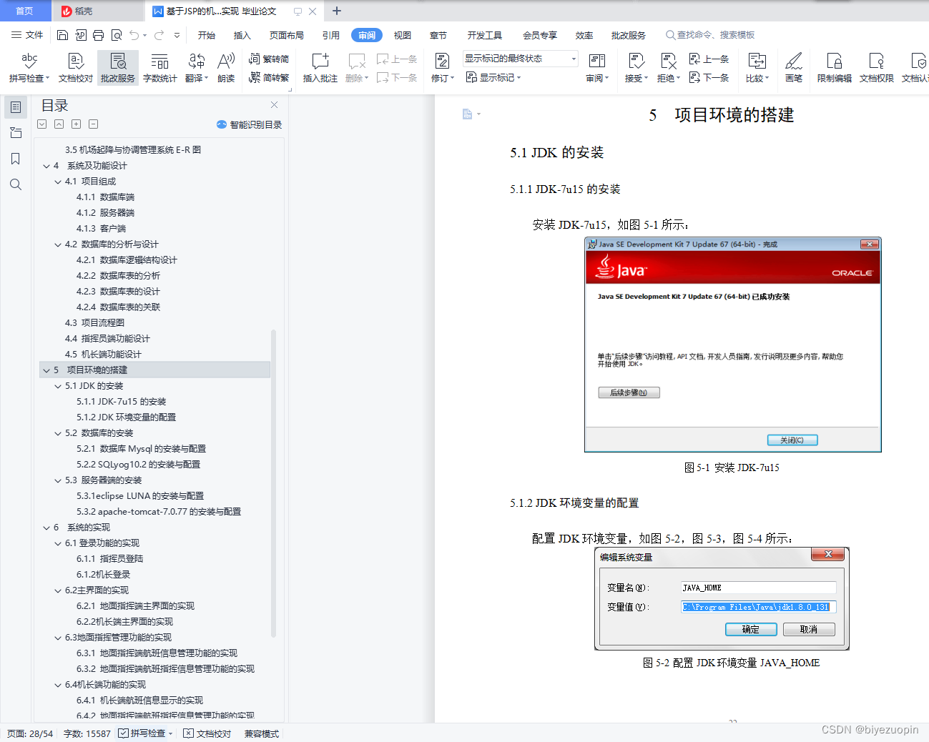Click the print icon in quick access toolbar
929x742 pixels.
coord(98,35)
